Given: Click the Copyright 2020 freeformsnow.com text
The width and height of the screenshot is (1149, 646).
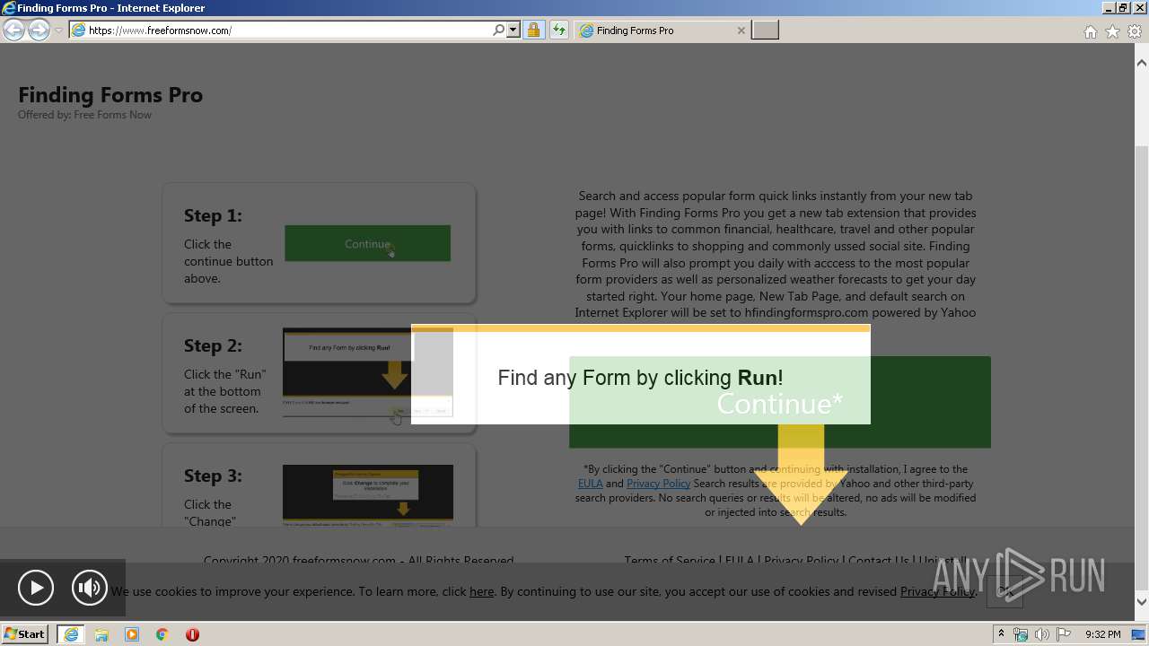Looking at the screenshot, I should [x=358, y=561].
